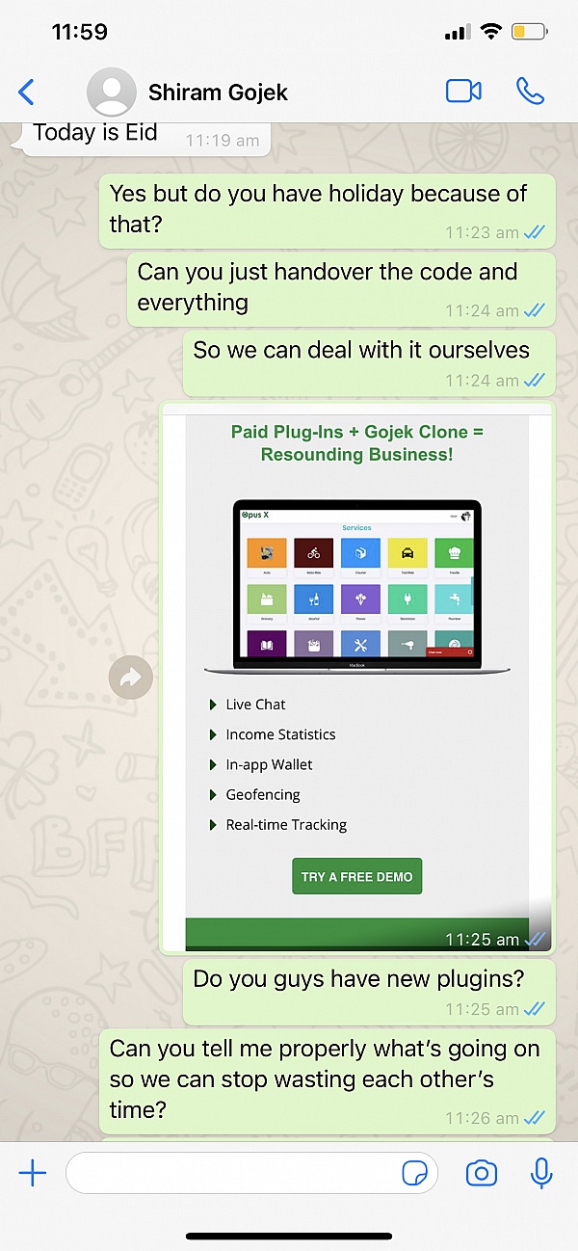Image resolution: width=578 pixels, height=1251 pixels.
Task: Select the 'Today is Eid' message bubble
Action: click(141, 138)
